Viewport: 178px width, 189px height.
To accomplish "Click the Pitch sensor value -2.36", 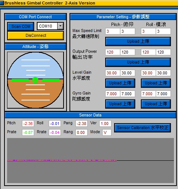I will 28,124.
